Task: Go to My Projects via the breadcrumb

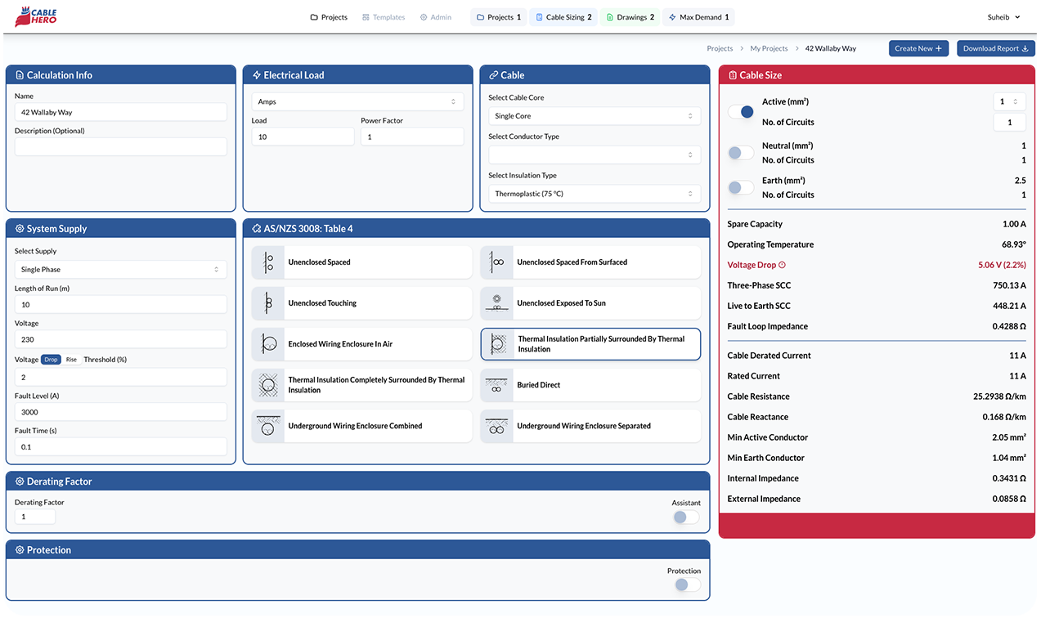Action: click(x=768, y=48)
